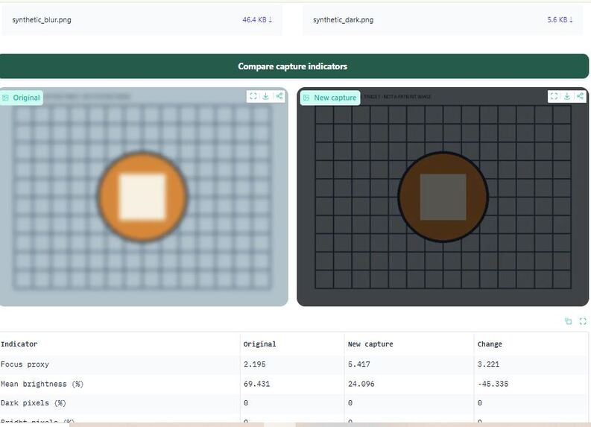Open the dark New capture image preview
The image size is (591, 427).
(x=443, y=197)
